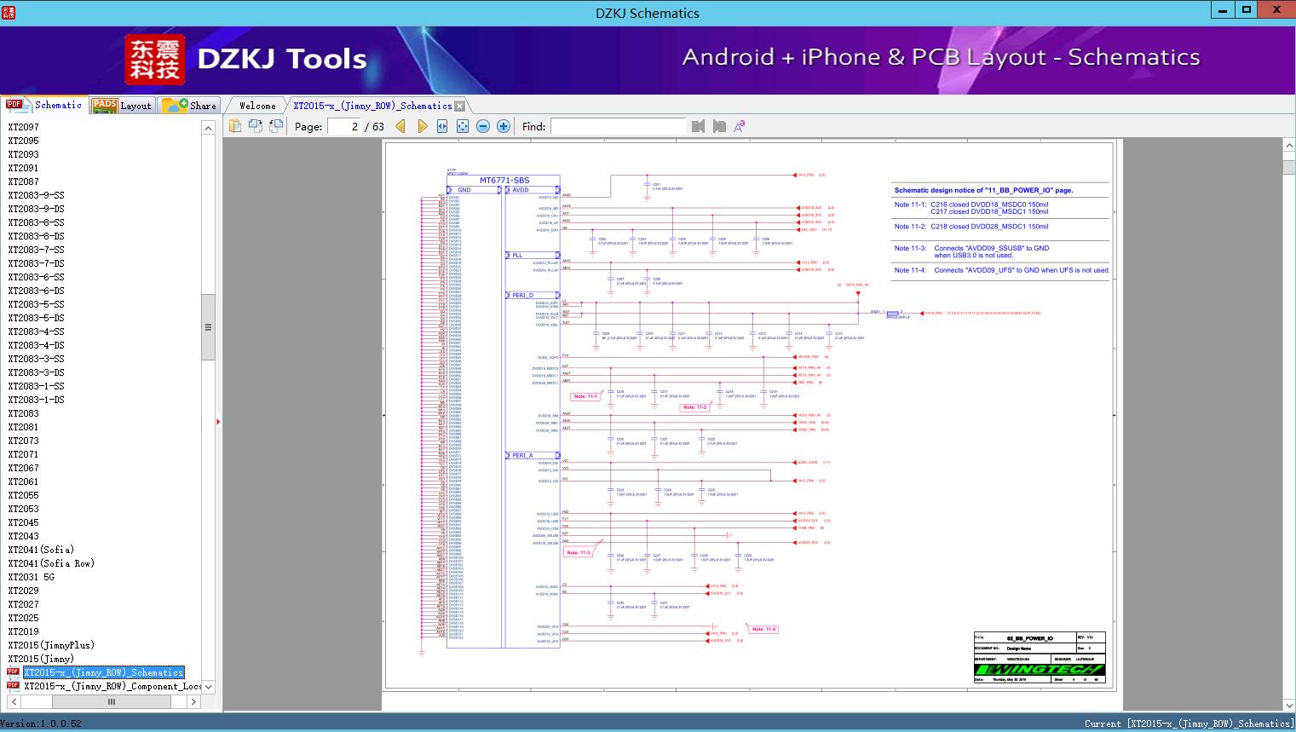1296x732 pixels.
Task: Zoom out with minus button
Action: 483,126
